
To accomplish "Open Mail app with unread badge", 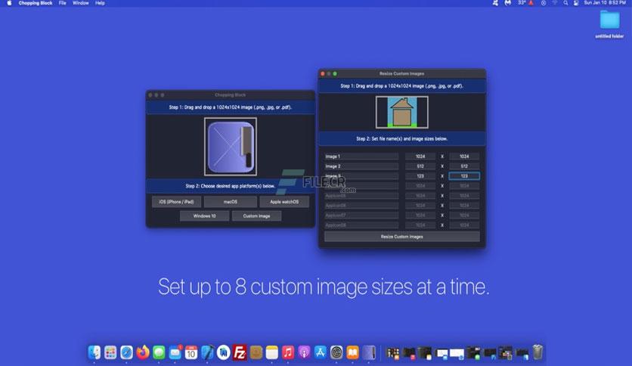I will pyautogui.click(x=175, y=352).
